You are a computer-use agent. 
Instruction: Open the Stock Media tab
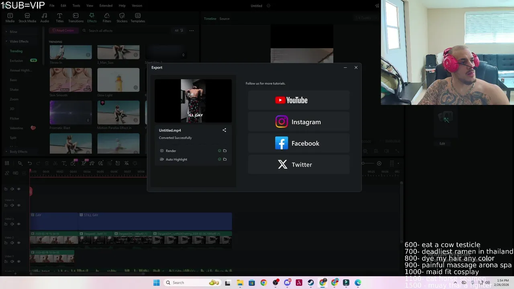(x=27, y=18)
